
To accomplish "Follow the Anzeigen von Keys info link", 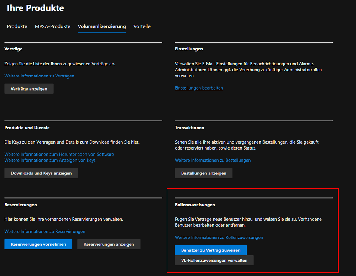I will pos(50,160).
